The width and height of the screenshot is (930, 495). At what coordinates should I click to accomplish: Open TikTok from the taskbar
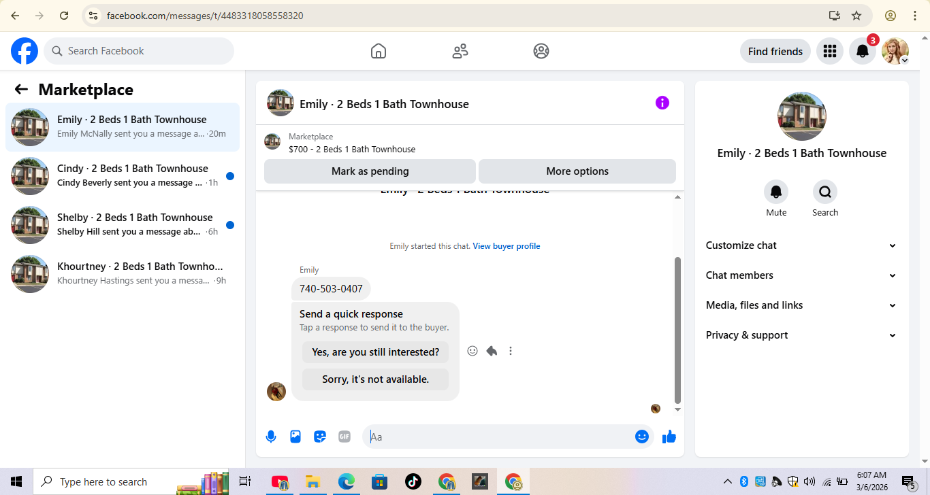pyautogui.click(x=413, y=482)
